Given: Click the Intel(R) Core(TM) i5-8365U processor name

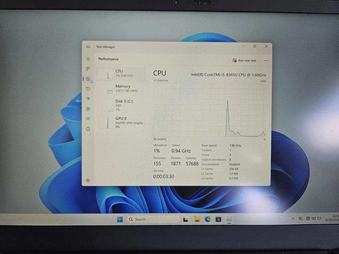Looking at the screenshot, I should (x=228, y=75).
